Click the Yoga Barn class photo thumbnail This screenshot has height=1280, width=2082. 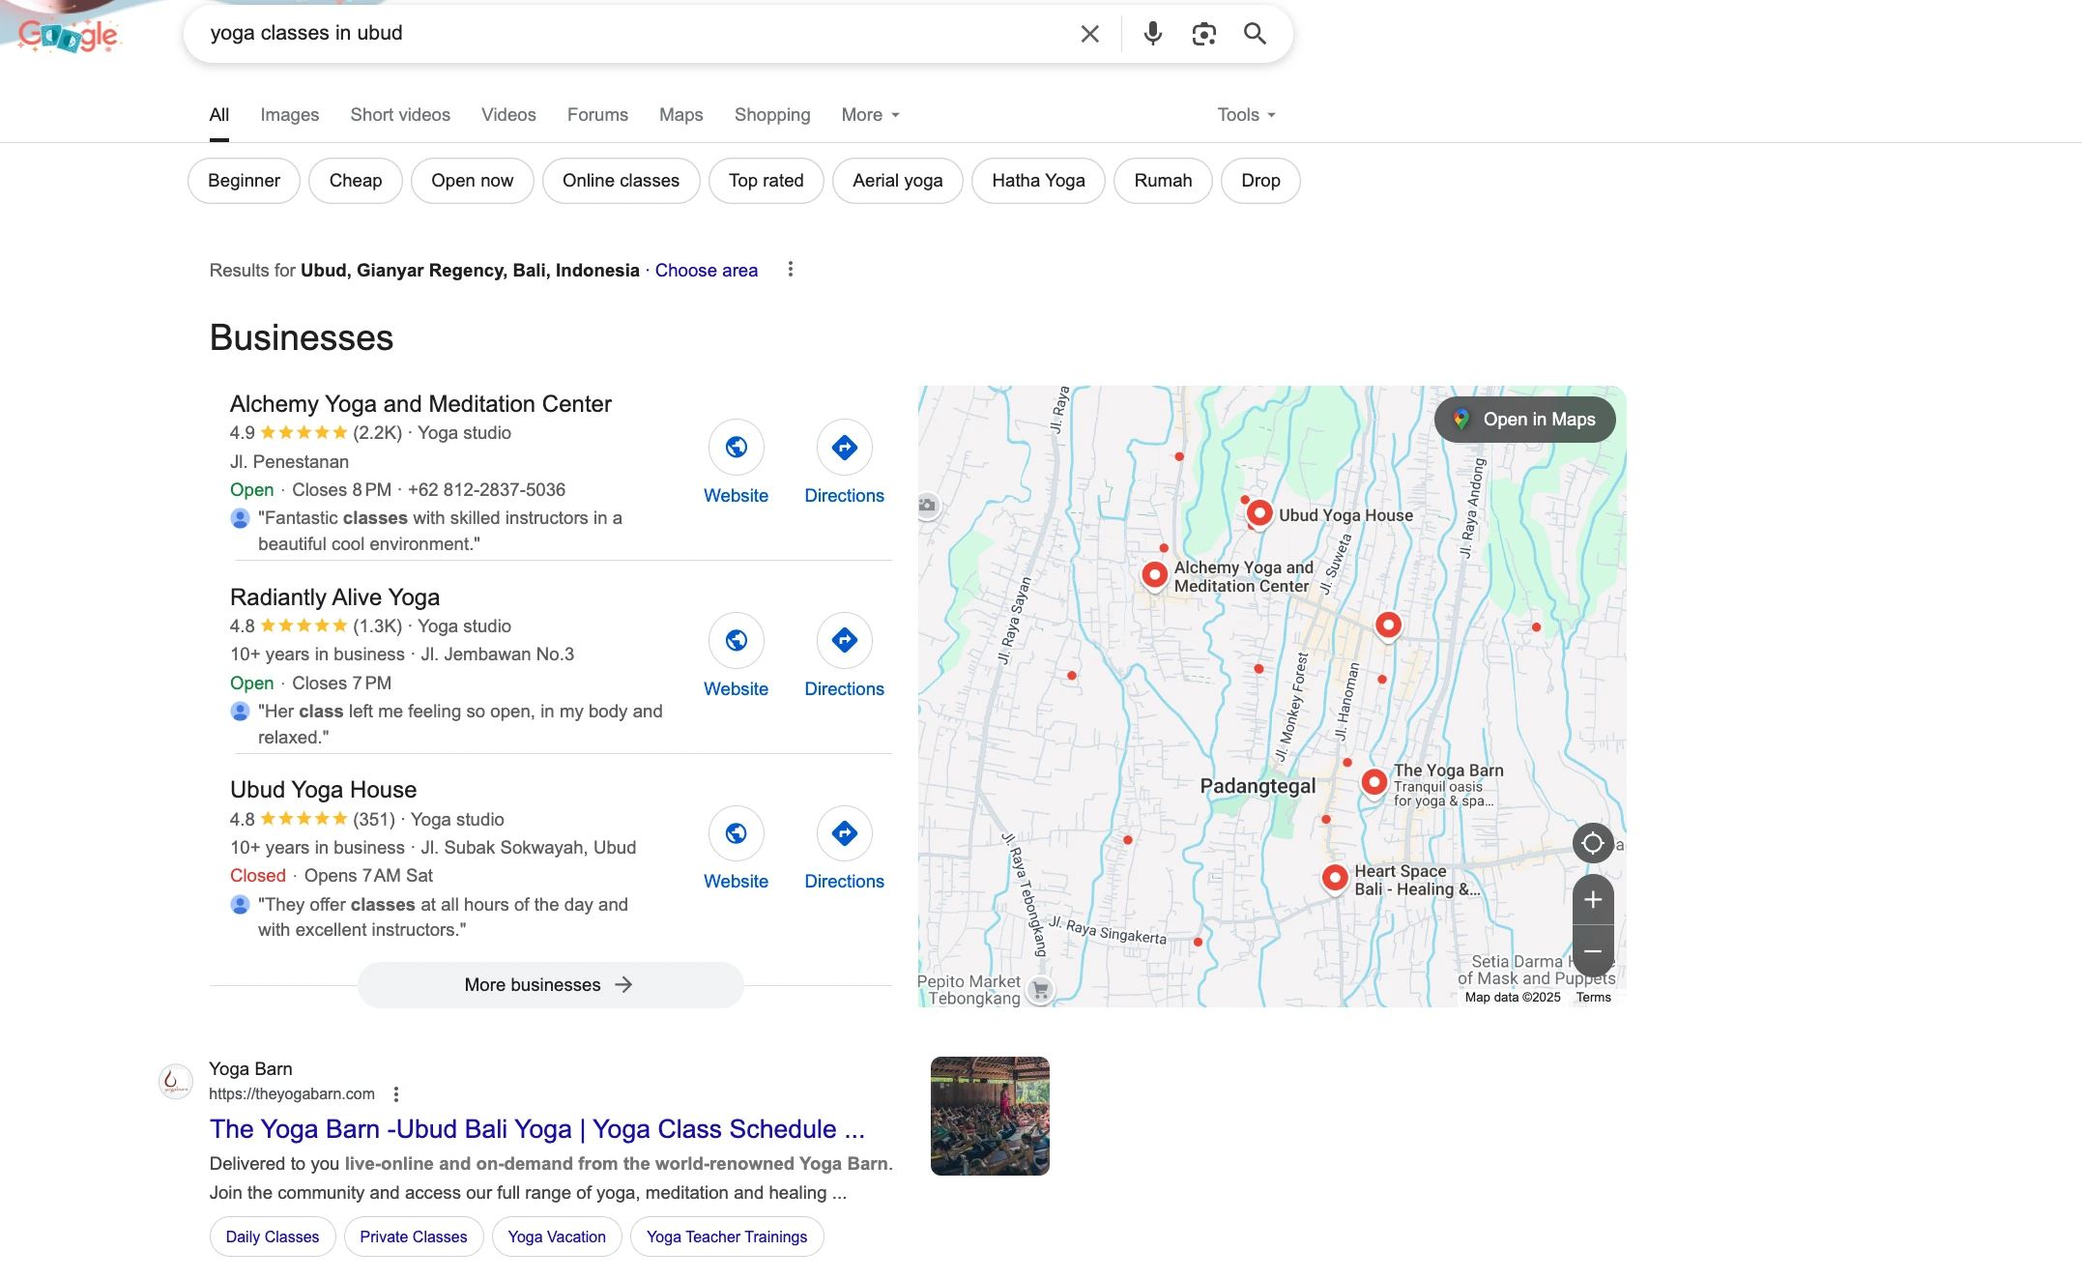tap(990, 1116)
